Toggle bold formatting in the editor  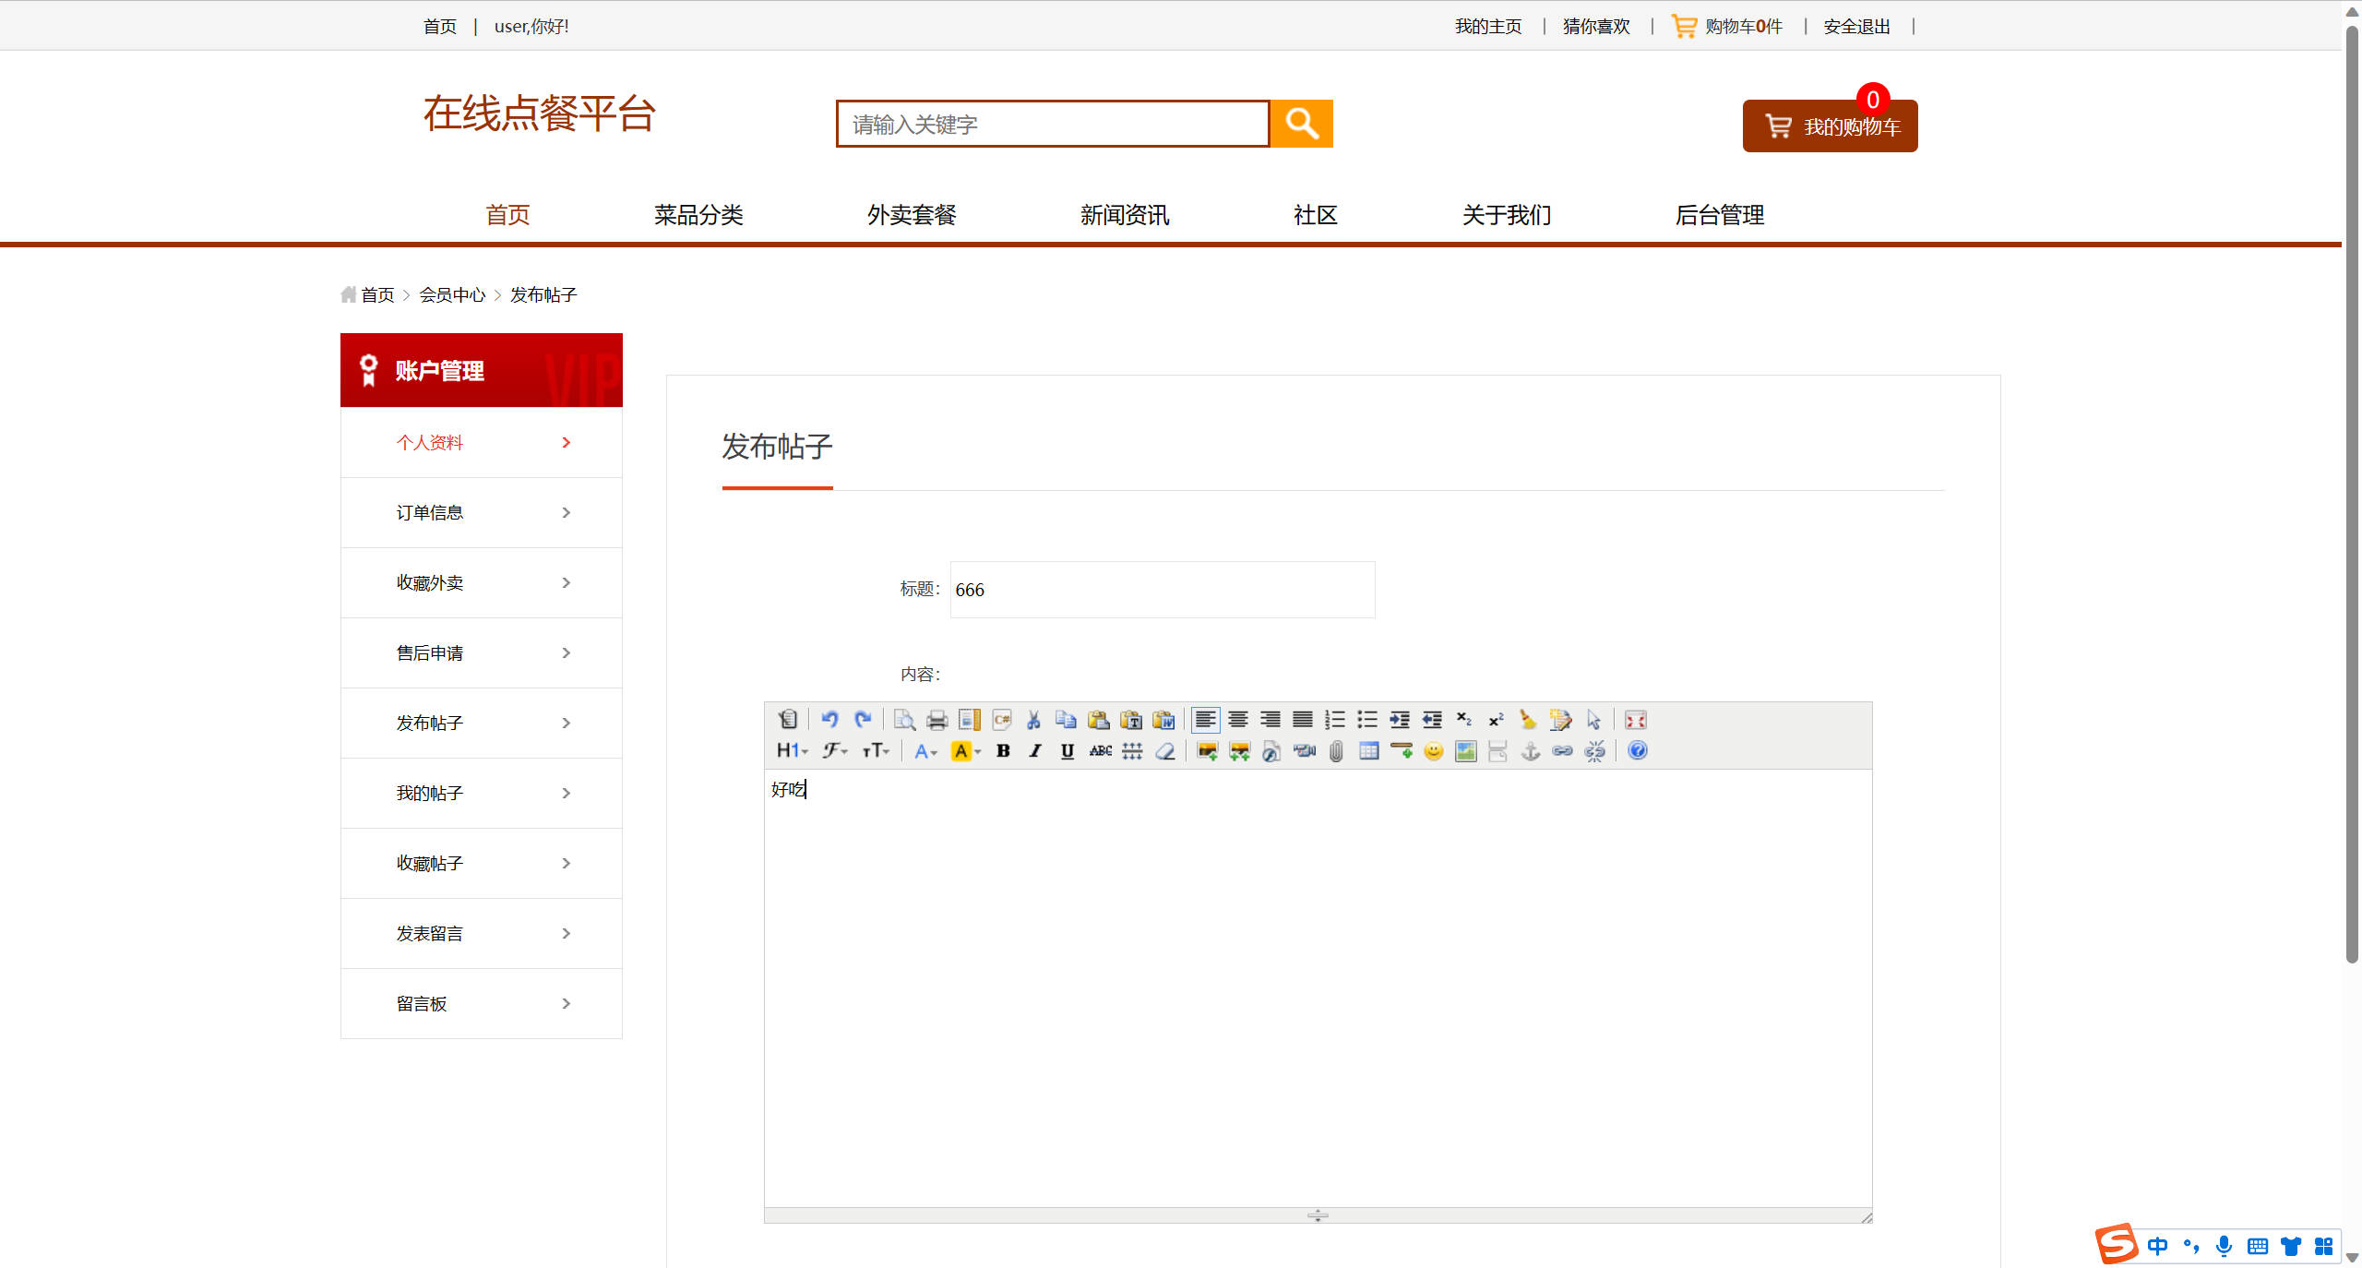tap(1002, 751)
